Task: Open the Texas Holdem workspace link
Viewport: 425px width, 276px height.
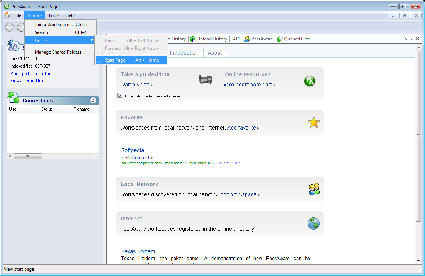Action: pos(138,251)
